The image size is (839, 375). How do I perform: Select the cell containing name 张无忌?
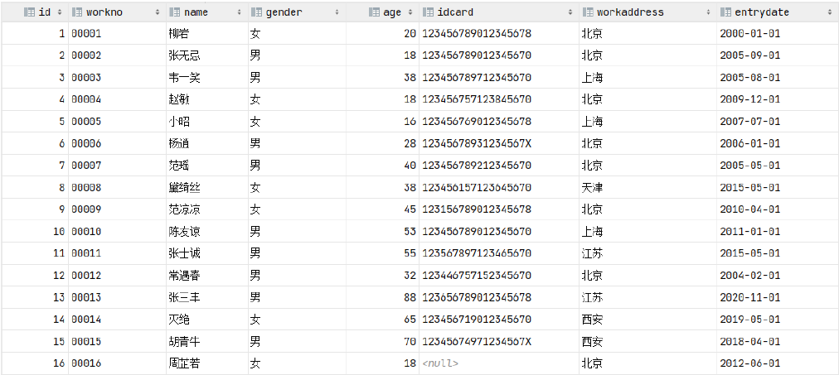point(183,55)
